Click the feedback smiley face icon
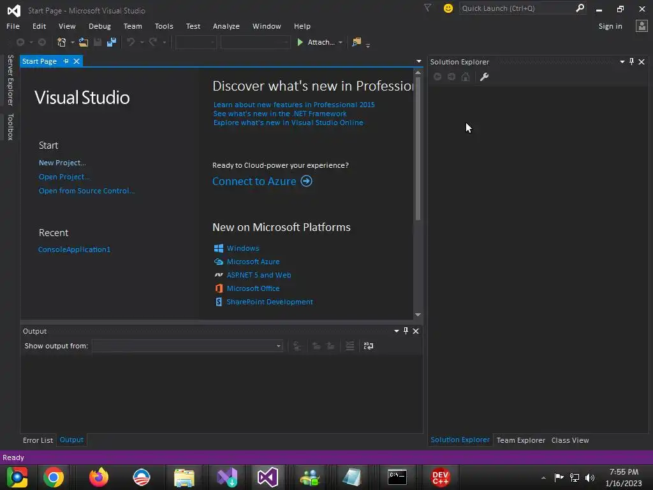 click(448, 8)
